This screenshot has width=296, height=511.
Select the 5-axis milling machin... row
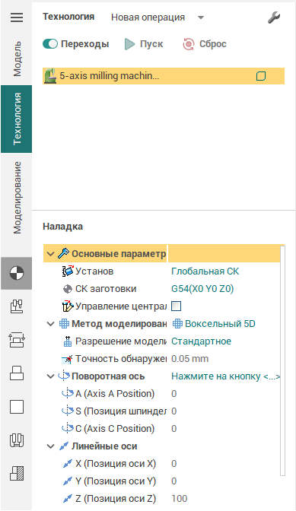(164, 76)
